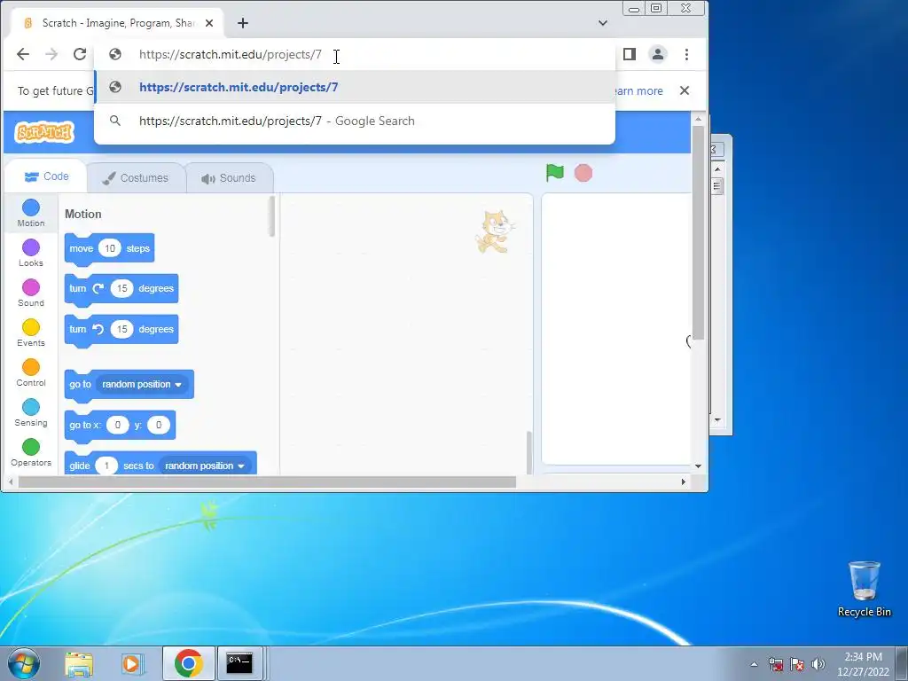Click the Chrome page horizontal scrollbar
The width and height of the screenshot is (908, 681).
pos(267,481)
